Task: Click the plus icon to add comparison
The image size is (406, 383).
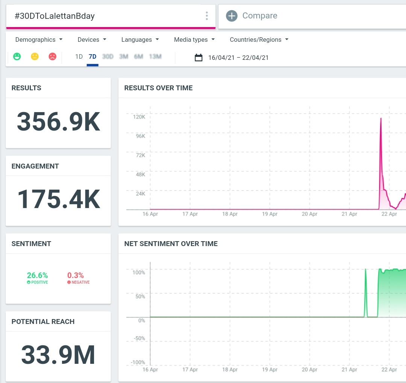Action: [232, 16]
